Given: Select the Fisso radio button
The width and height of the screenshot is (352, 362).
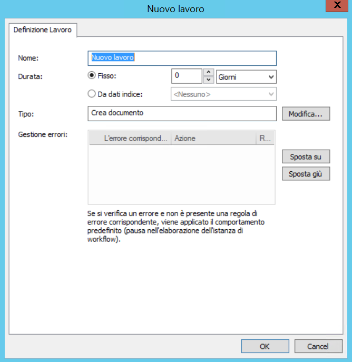Looking at the screenshot, I should tap(92, 75).
